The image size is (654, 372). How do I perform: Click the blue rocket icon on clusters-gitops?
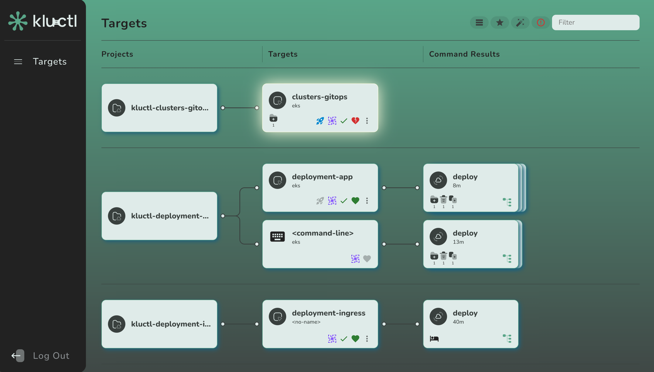pos(320,121)
